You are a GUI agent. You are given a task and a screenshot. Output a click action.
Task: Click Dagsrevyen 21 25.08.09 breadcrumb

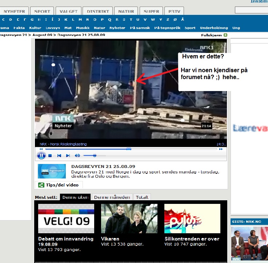(x=81, y=35)
